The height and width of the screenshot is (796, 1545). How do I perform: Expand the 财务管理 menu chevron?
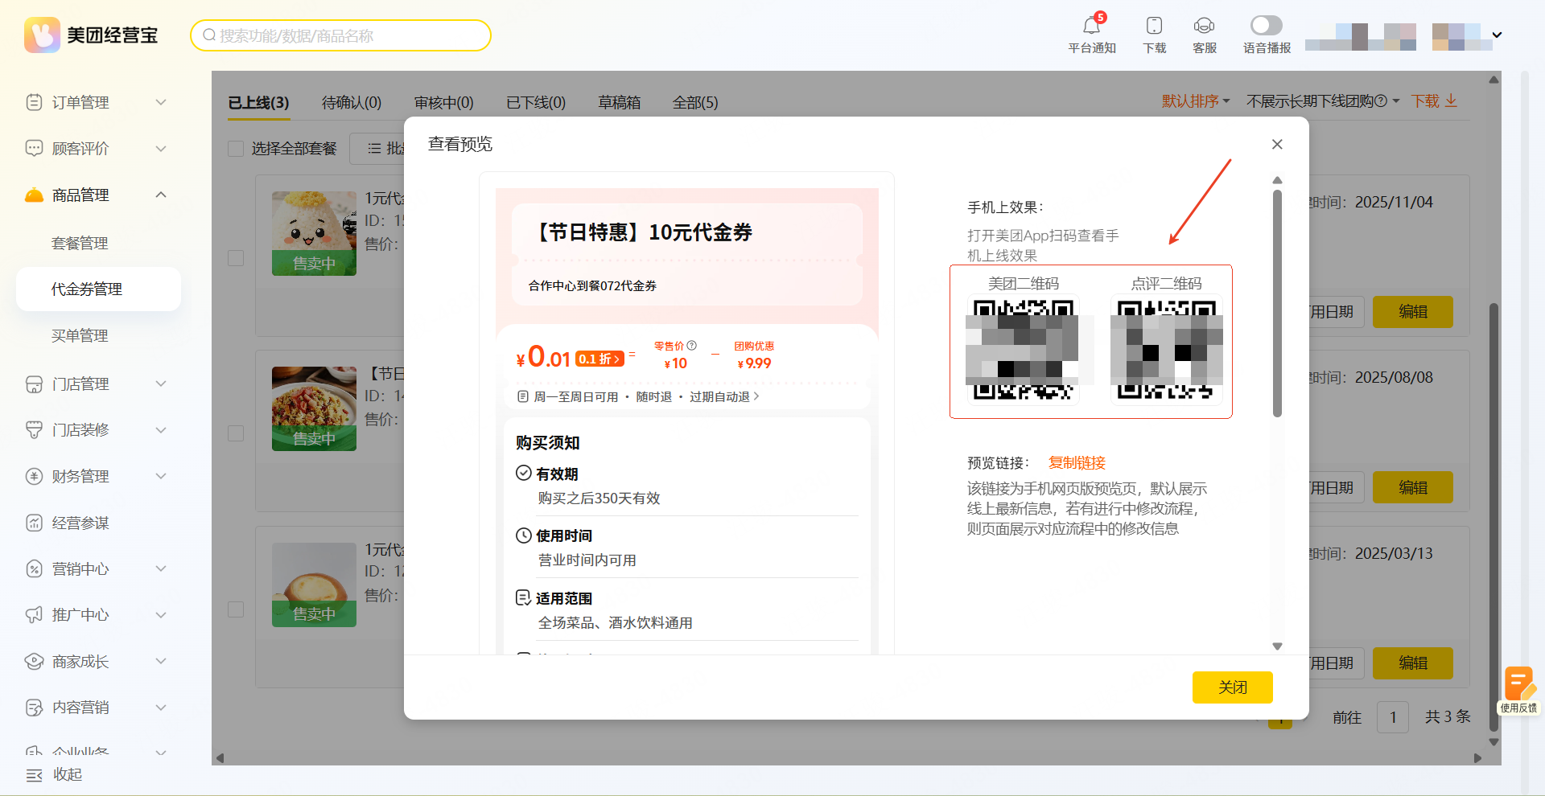pyautogui.click(x=161, y=476)
